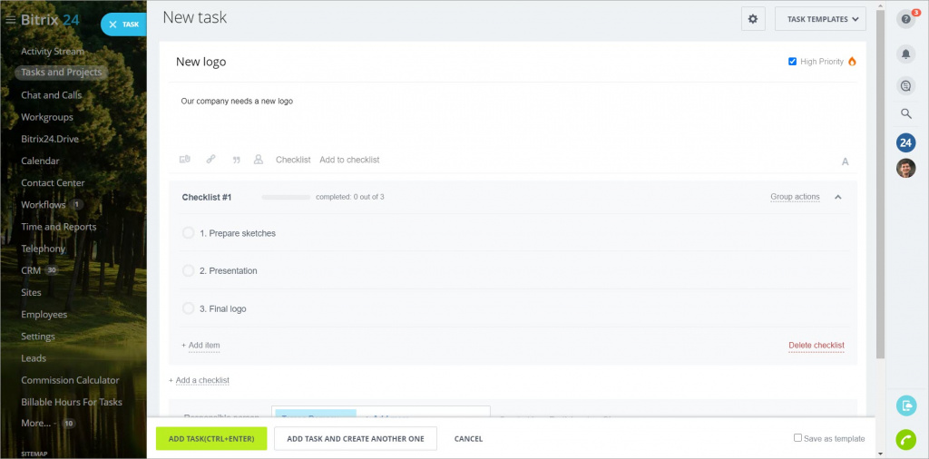Collapse Checklist #1 with the chevron
The width and height of the screenshot is (929, 459).
[x=838, y=197]
